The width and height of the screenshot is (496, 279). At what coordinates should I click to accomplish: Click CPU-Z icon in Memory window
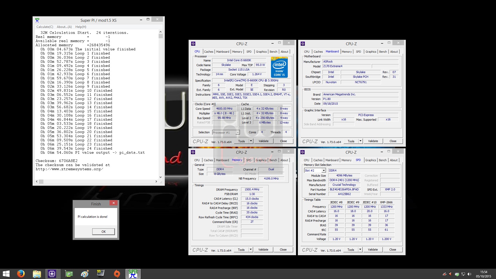tap(193, 152)
